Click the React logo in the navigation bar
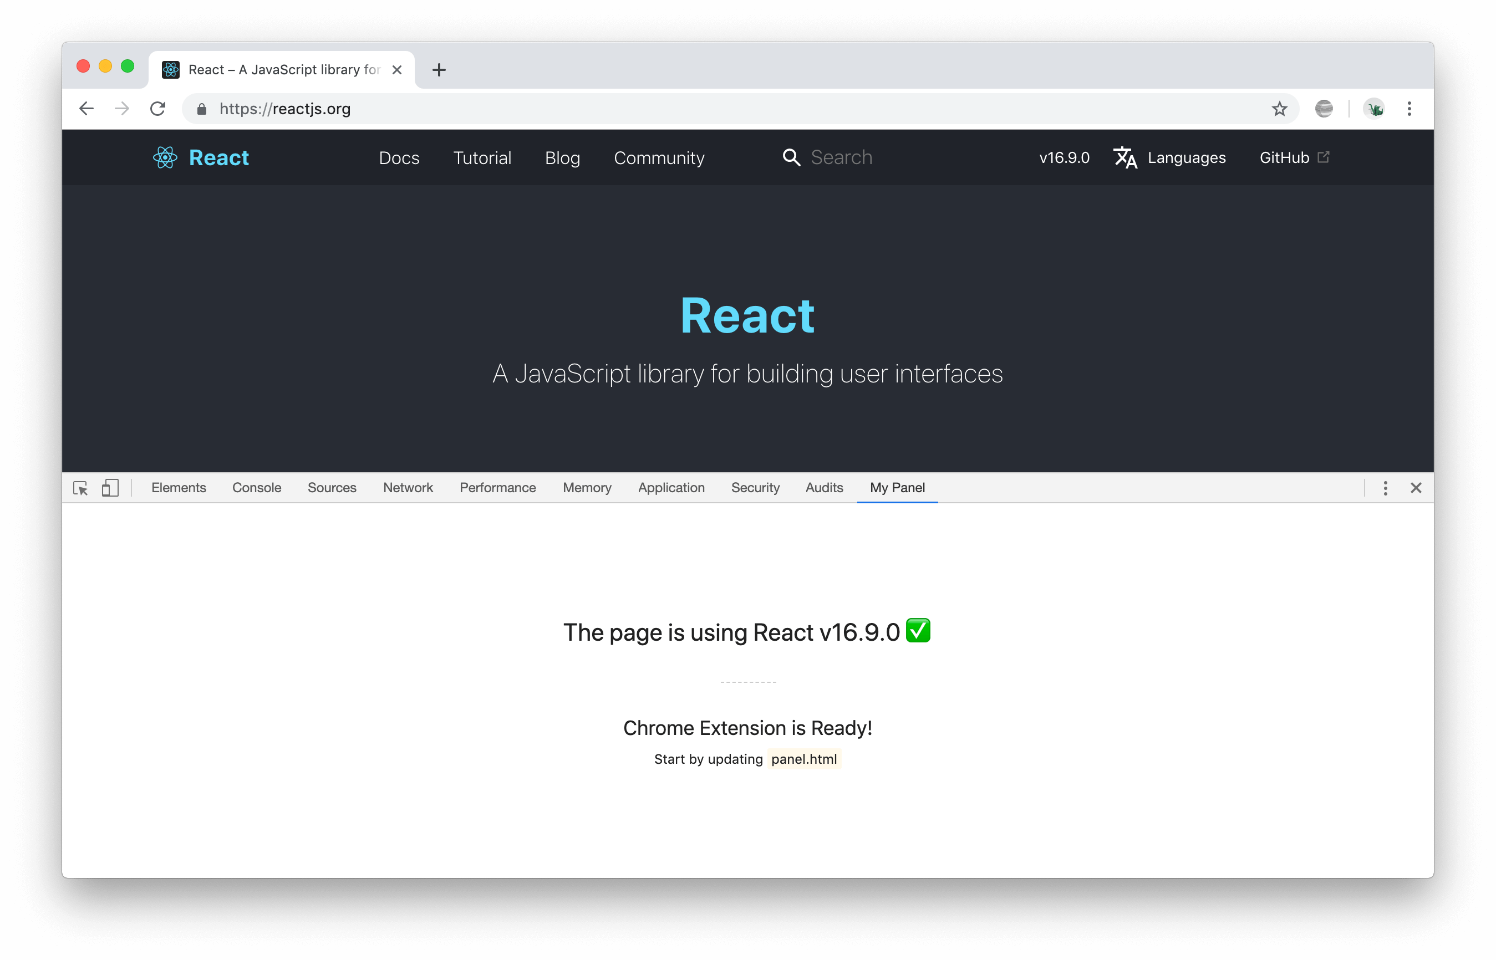This screenshot has height=960, width=1496. click(165, 157)
